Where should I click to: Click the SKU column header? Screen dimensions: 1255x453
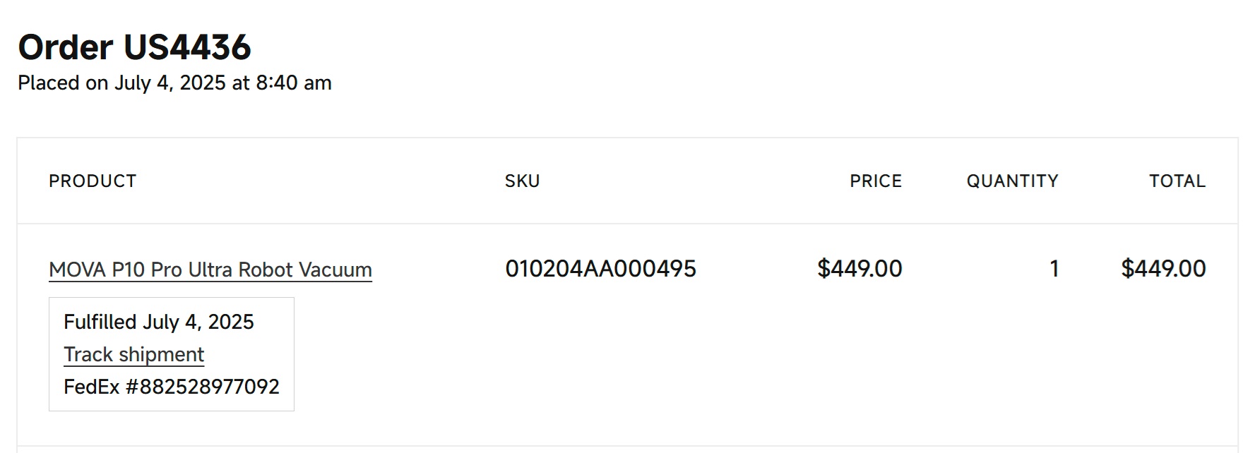tap(522, 181)
